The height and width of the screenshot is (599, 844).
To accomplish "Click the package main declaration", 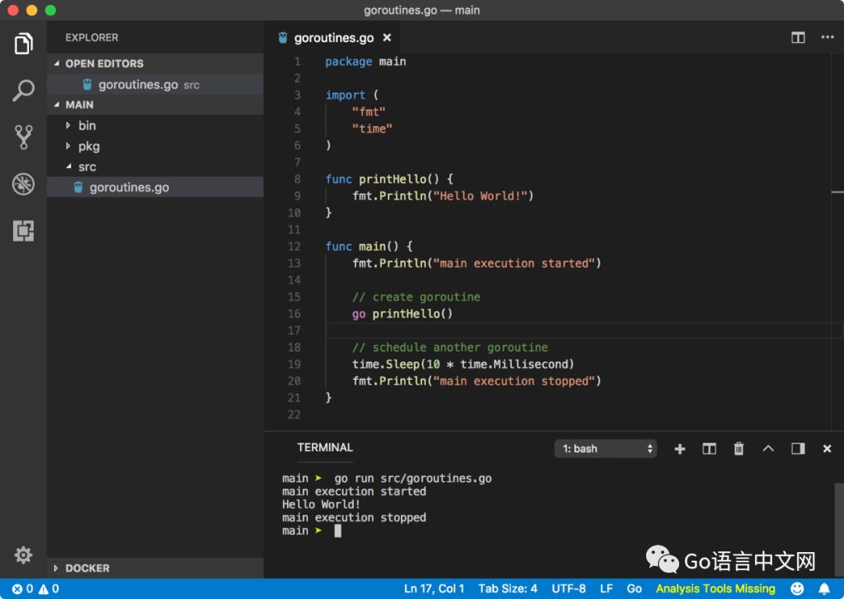I will pos(366,62).
